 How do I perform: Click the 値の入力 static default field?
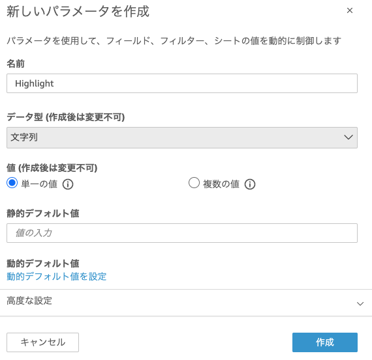click(182, 233)
